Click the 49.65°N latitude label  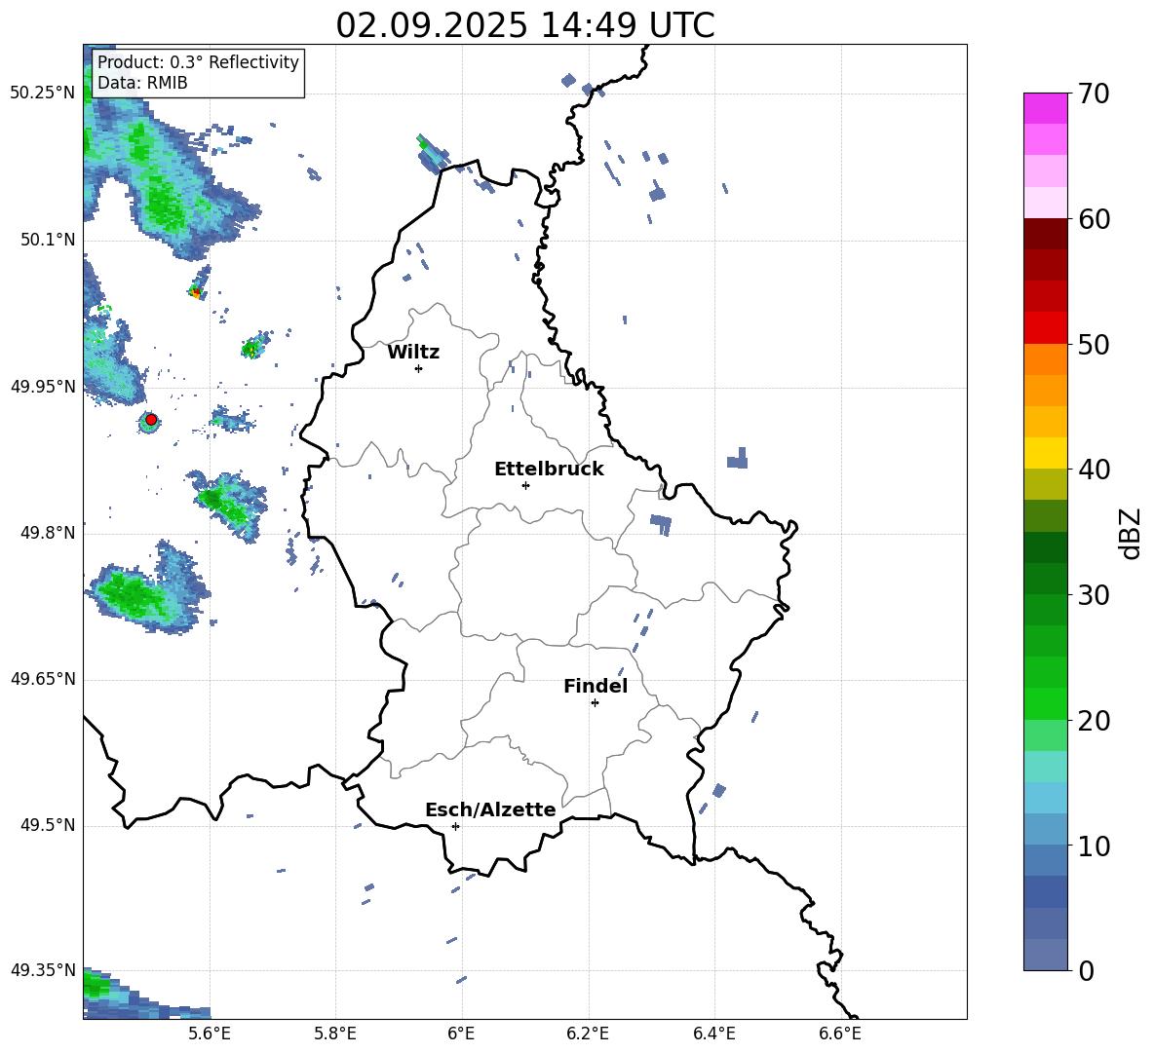click(x=43, y=679)
